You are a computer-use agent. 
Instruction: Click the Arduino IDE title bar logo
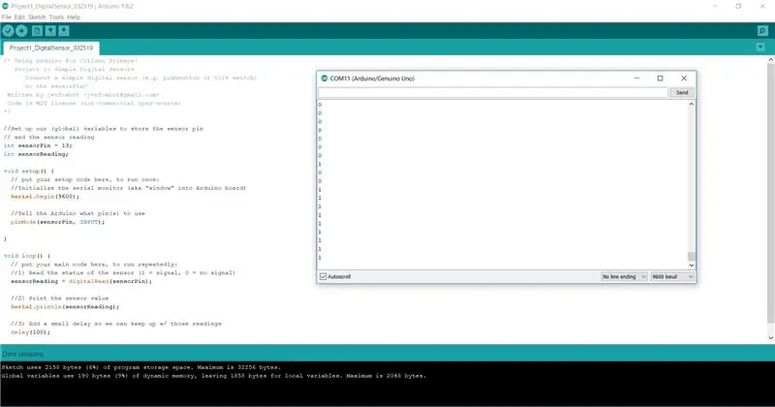pyautogui.click(x=6, y=7)
